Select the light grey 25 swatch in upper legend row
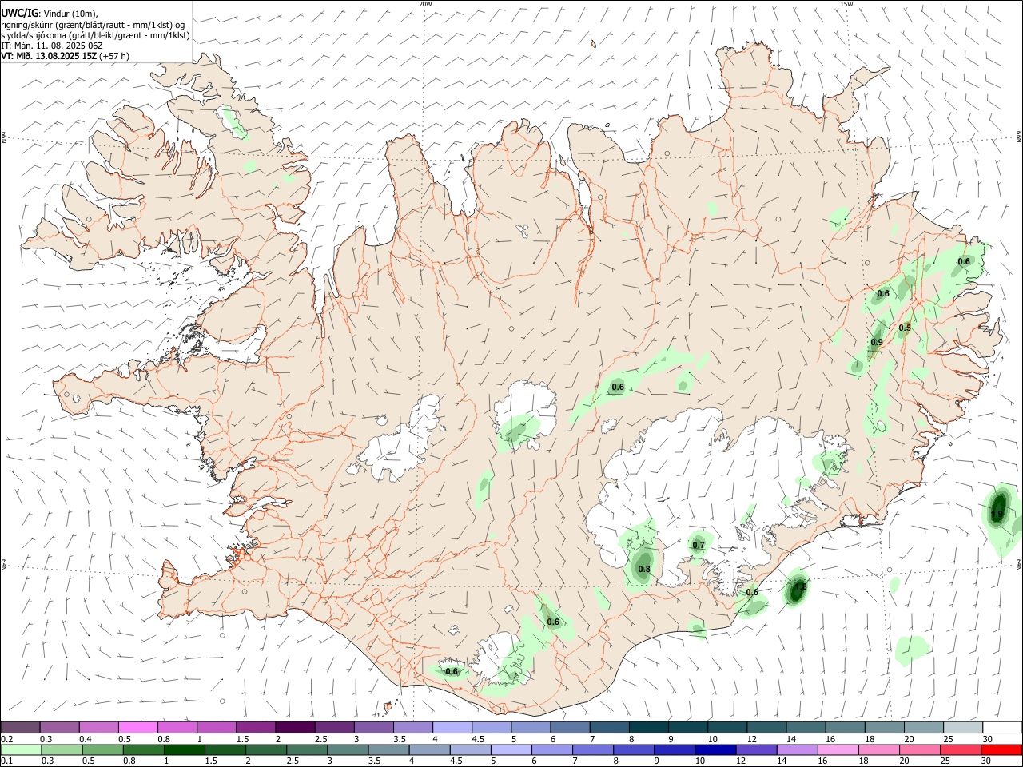This screenshot has width=1023, height=767. coord(963,727)
